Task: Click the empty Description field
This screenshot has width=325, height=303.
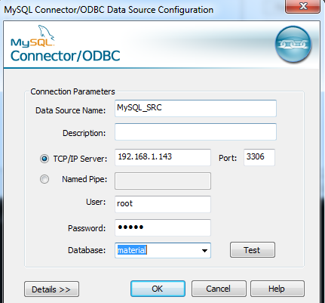Action: click(195, 131)
